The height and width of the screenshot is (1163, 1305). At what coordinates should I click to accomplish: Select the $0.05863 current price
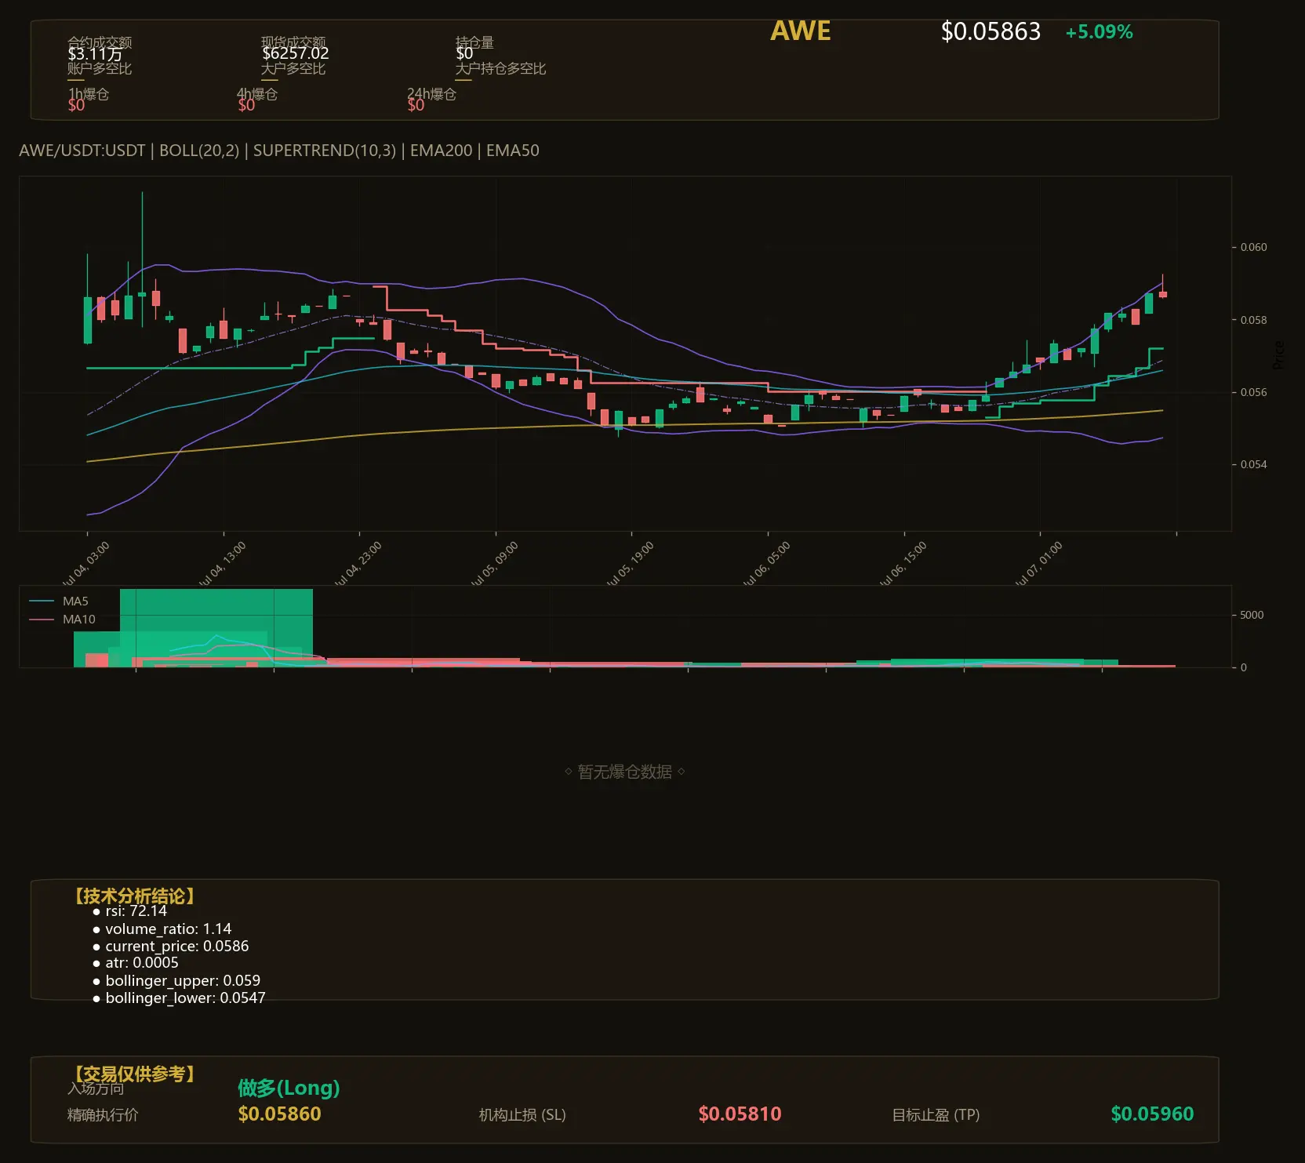[991, 31]
